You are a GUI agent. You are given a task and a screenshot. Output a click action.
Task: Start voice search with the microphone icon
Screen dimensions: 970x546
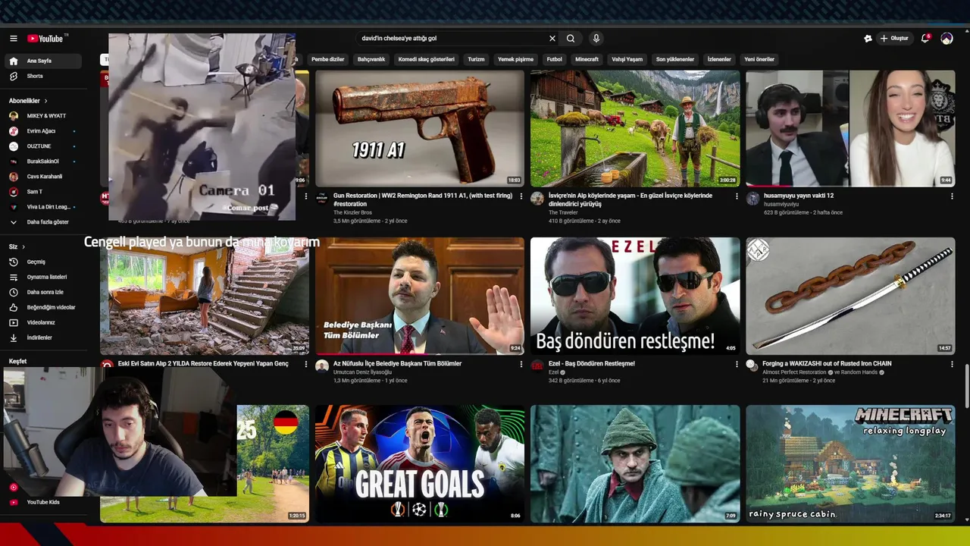coord(596,39)
